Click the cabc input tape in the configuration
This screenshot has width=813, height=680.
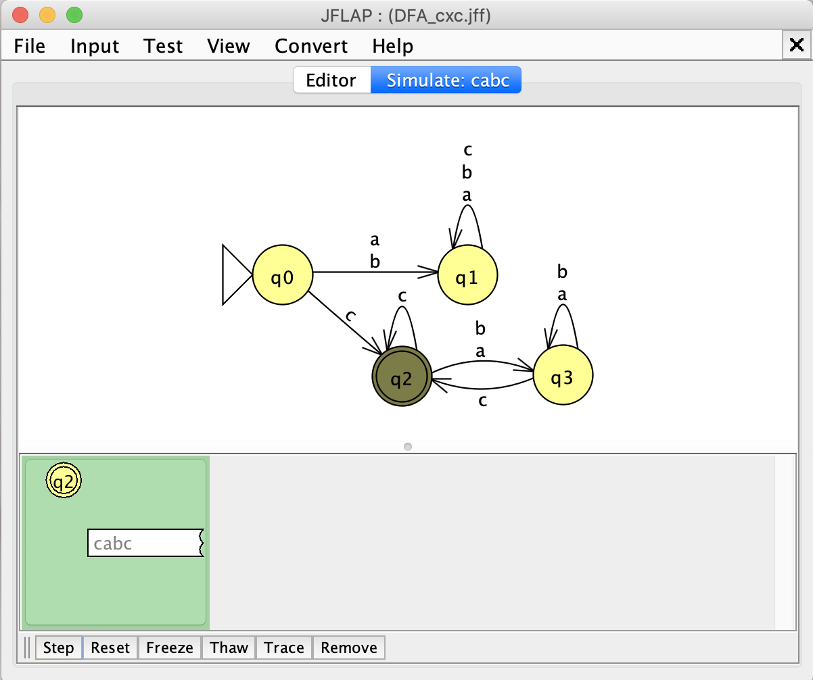(x=145, y=543)
